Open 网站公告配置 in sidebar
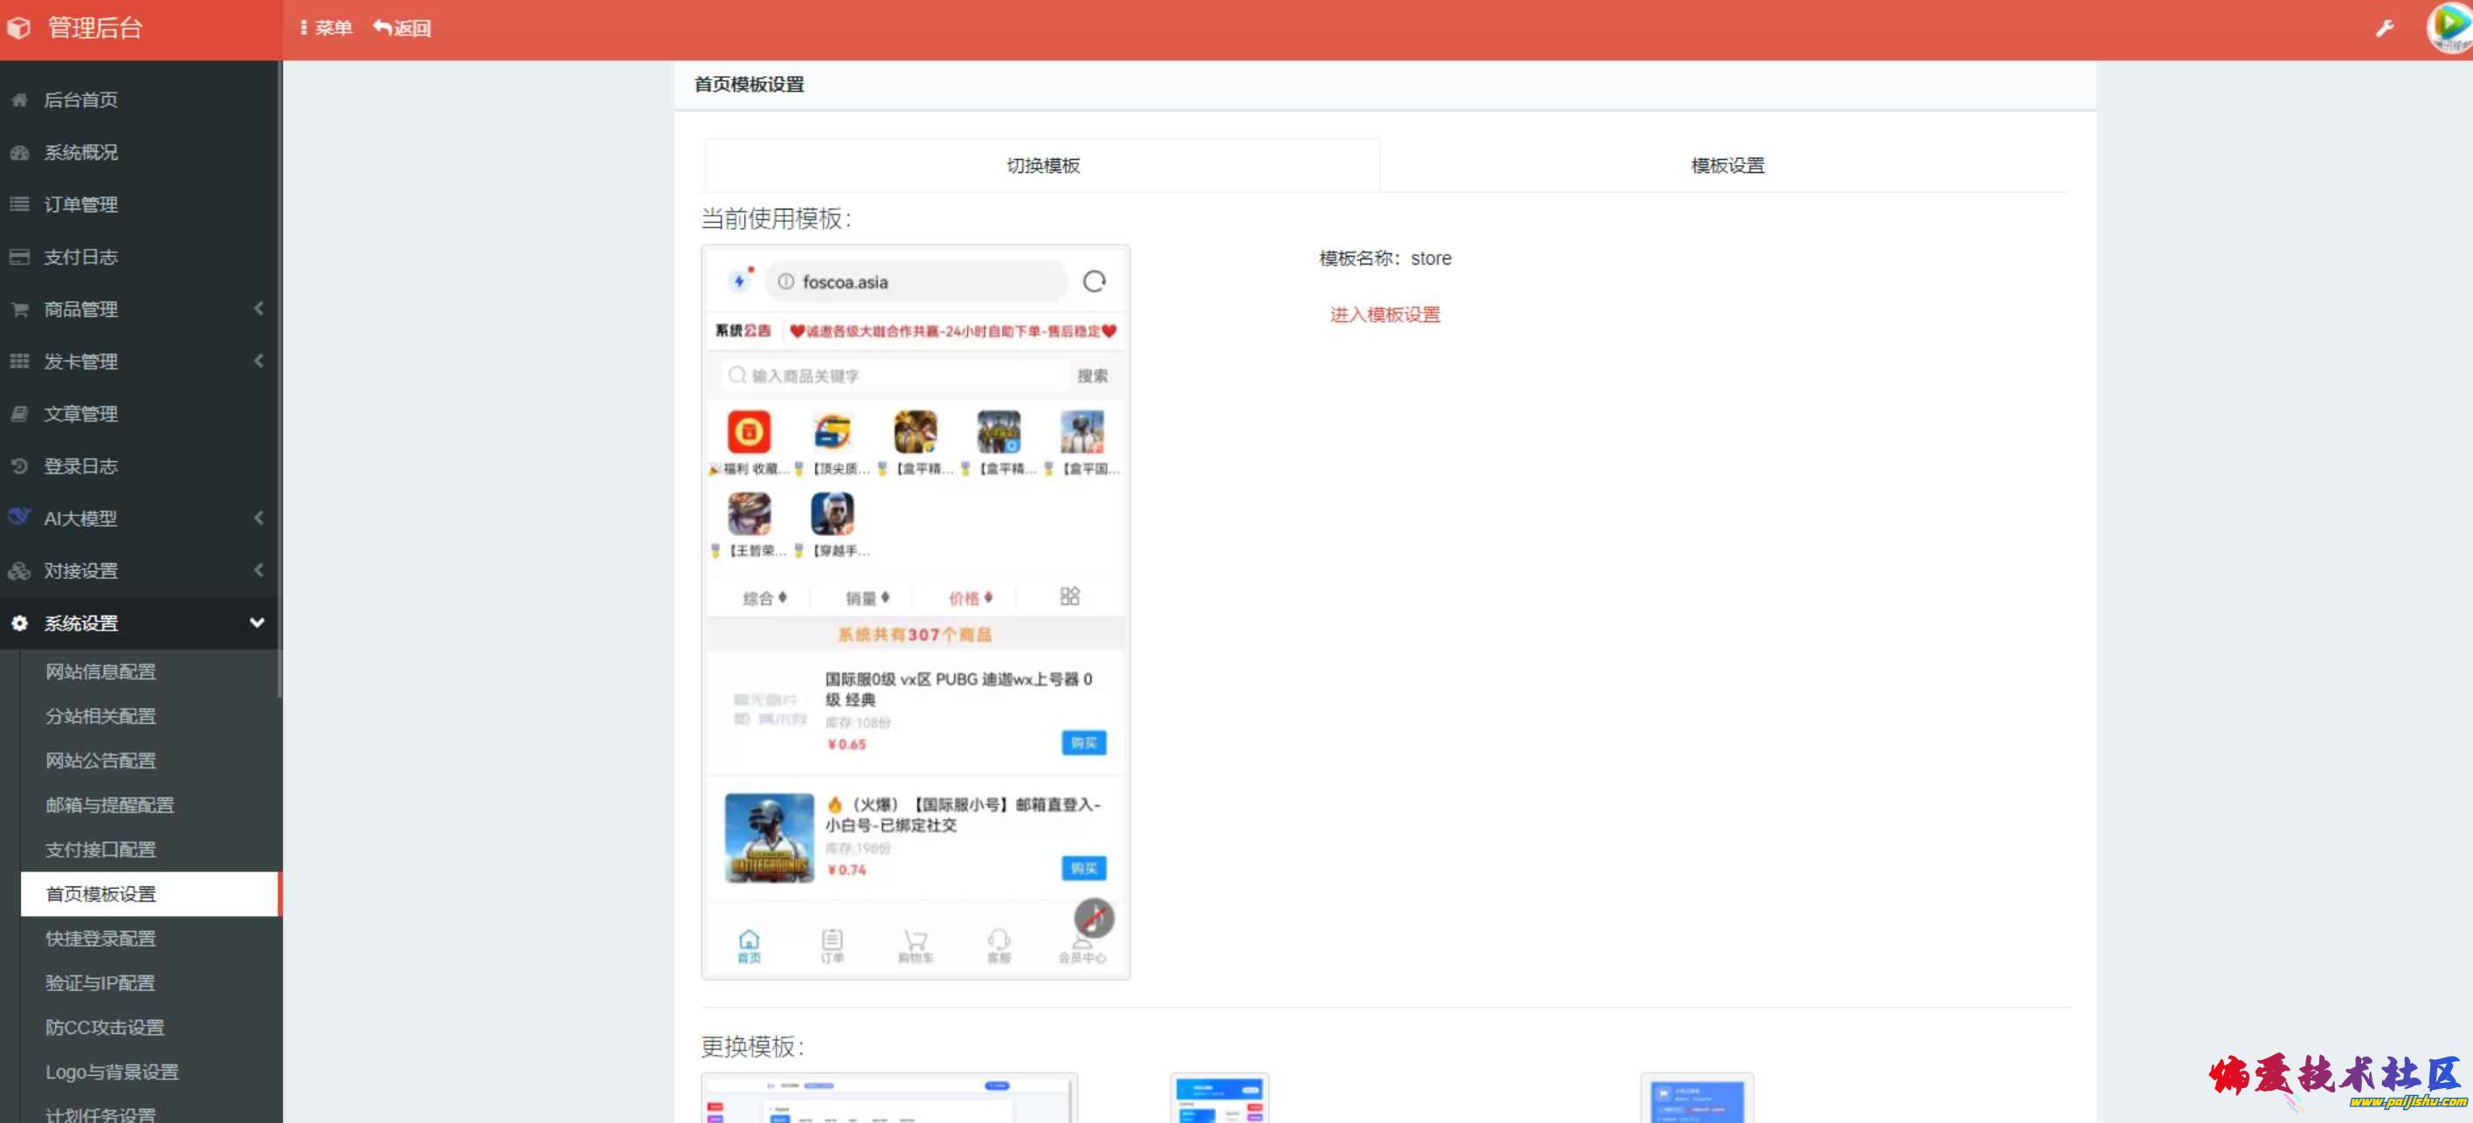This screenshot has width=2473, height=1123. [100, 761]
